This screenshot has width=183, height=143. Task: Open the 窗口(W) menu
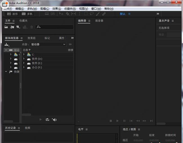96,9
